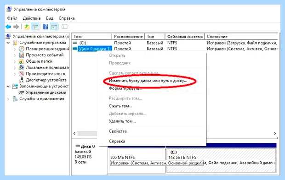Collapse the Запоминающие устройства node
Screen dimensions: 285x180
8,86
